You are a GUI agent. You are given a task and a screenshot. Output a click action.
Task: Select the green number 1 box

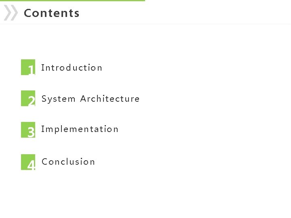click(x=28, y=67)
